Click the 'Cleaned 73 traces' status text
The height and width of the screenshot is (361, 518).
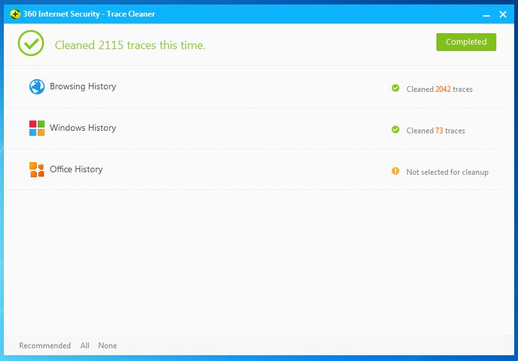click(436, 131)
